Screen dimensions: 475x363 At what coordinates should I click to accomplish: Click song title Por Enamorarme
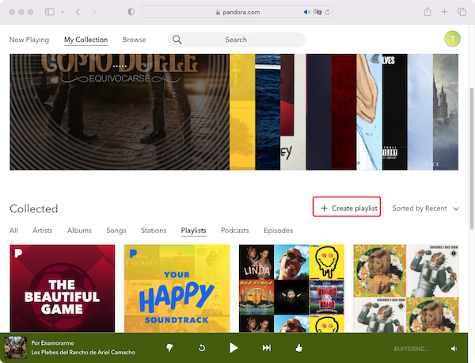[x=53, y=343]
